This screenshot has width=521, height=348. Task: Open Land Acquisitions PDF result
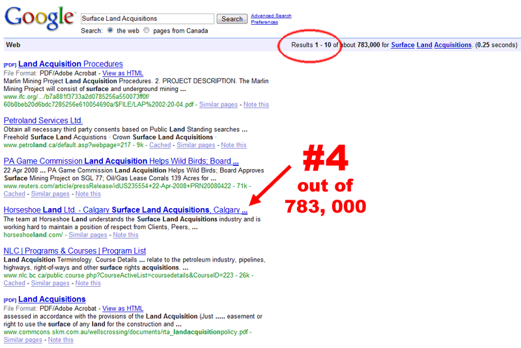click(52, 299)
